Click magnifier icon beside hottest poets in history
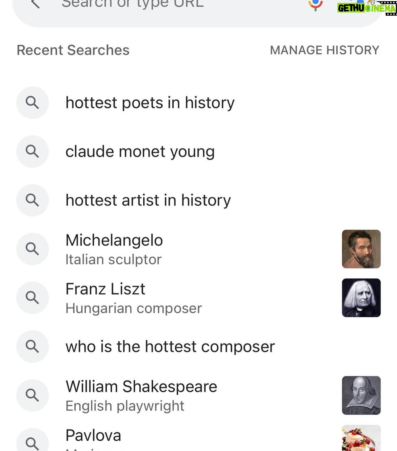 click(33, 103)
